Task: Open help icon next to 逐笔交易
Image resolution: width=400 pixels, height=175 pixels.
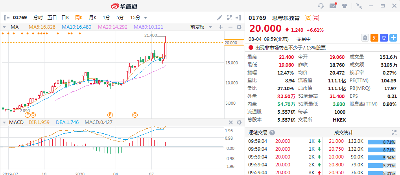Action: click(x=272, y=133)
